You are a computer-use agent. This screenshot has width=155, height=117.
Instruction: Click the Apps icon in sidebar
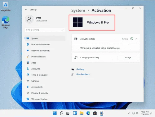(x=28, y=62)
